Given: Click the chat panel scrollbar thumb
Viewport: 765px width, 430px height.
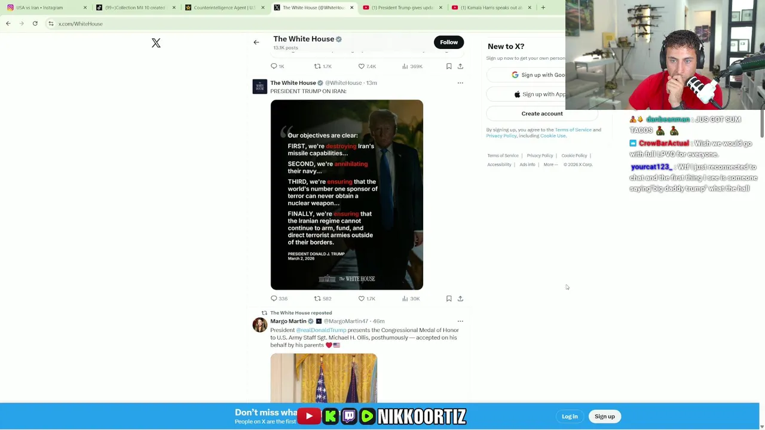Looking at the screenshot, I should coord(761,123).
